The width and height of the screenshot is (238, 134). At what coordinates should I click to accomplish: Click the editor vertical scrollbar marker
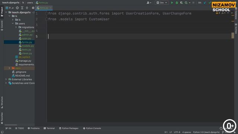233,36
